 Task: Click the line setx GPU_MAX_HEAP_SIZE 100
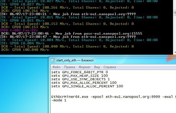coord(80,76)
